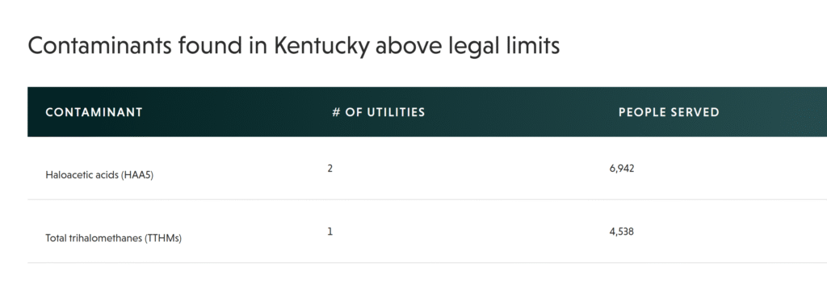827x292 pixels.
Task: Click the word Kentucky in the heading
Action: 321,46
